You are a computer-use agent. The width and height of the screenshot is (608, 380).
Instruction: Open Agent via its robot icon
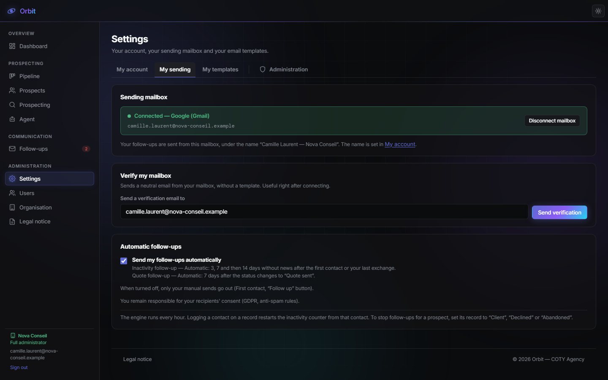coord(12,119)
